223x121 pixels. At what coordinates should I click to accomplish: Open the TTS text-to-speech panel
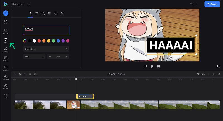click(x=6, y=96)
